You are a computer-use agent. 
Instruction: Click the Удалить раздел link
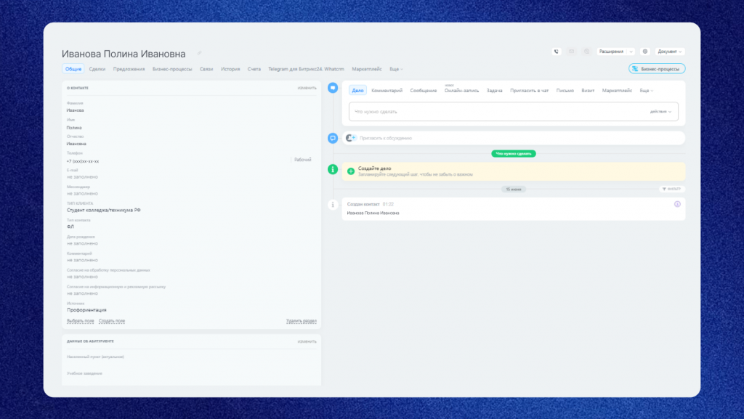pos(302,321)
